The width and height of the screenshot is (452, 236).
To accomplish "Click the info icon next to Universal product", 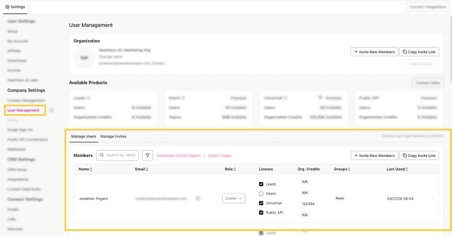I will tap(285, 98).
